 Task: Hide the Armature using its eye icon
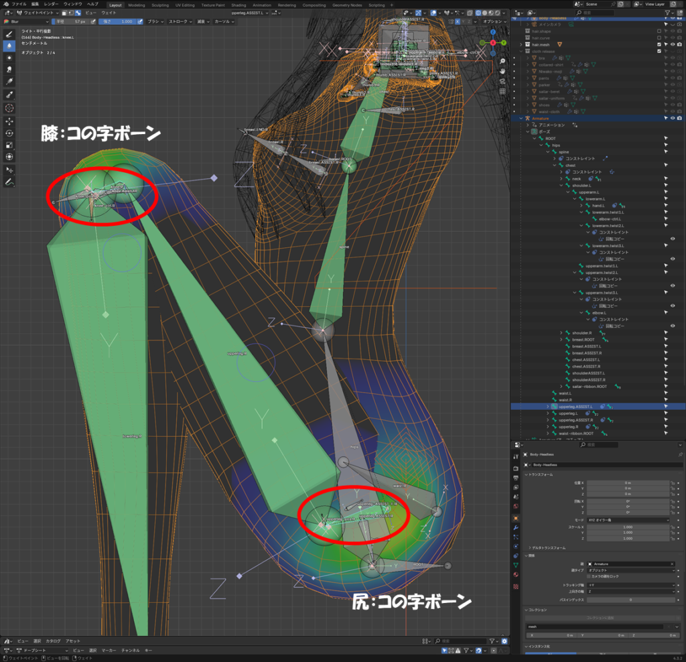point(672,118)
